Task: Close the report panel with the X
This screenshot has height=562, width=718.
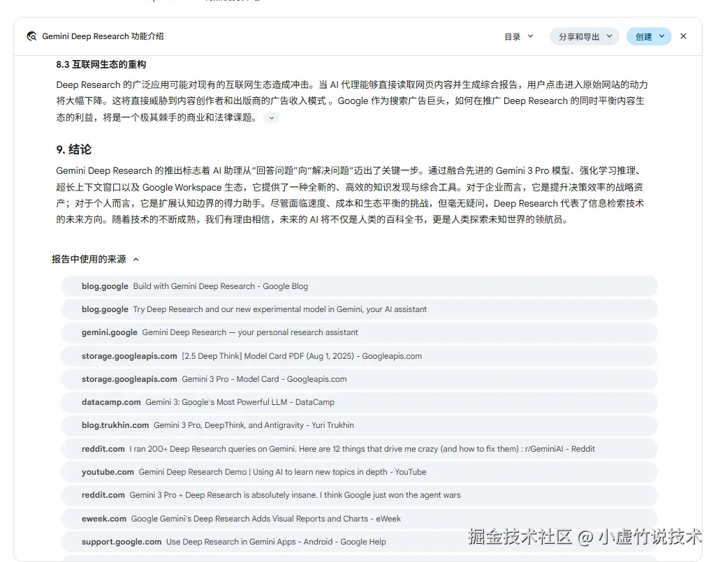Action: (x=683, y=36)
